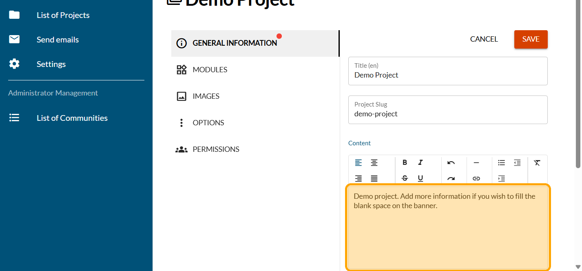Click the redo arrow icon
Screen dimensions: 582x271
451,178
